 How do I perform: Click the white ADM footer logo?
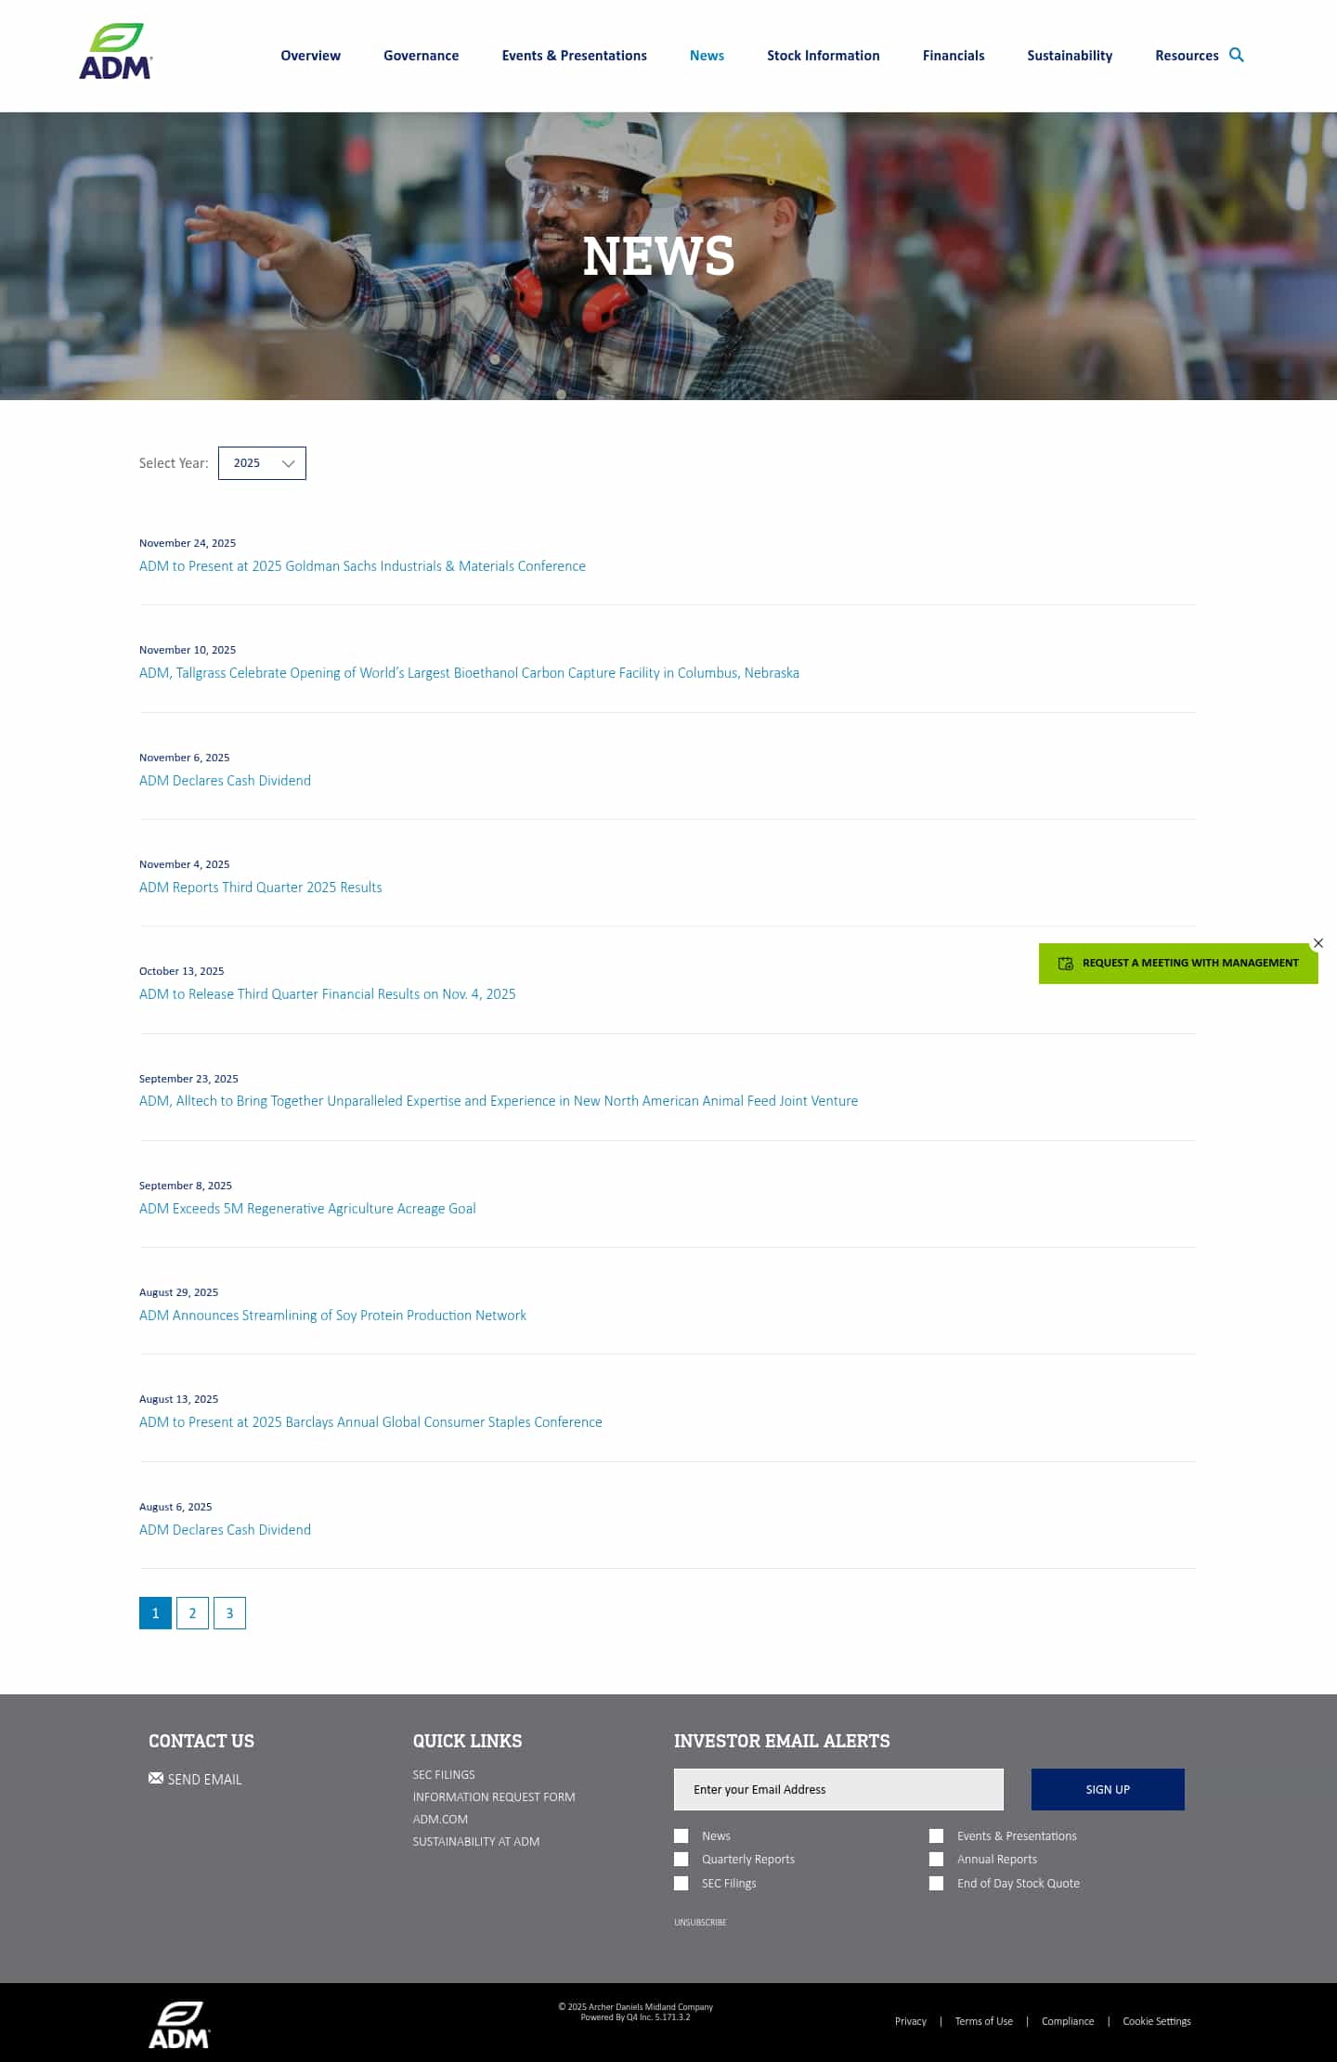click(x=179, y=2025)
